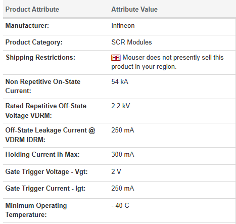Click the Gate Trigger Voltage Vgt label
236x224 pixels.
click(x=46, y=172)
